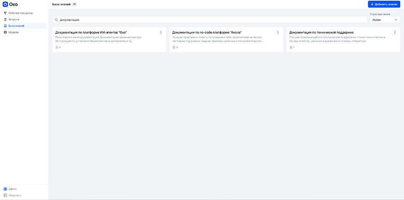Open the admin user menu

[x=24, y=189]
